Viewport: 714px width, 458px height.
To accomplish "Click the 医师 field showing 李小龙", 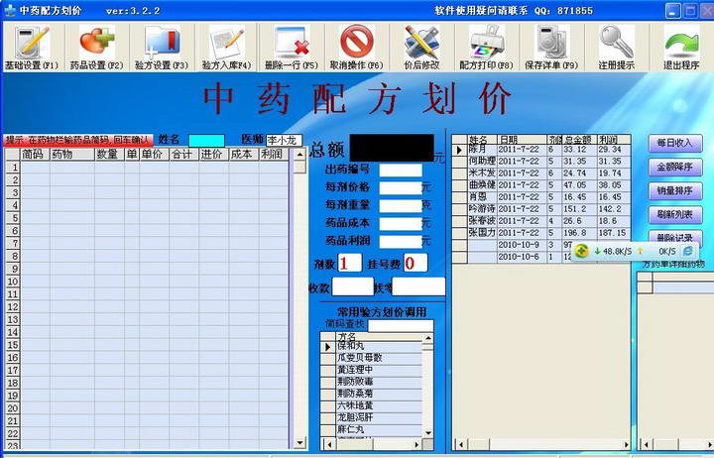I will tap(285, 140).
